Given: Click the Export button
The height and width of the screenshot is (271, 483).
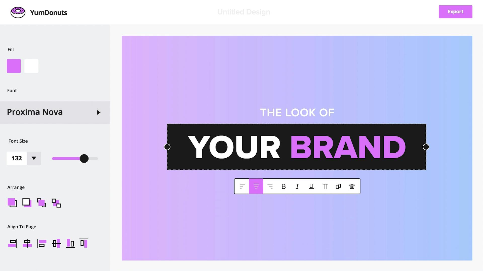Looking at the screenshot, I should coord(455,12).
